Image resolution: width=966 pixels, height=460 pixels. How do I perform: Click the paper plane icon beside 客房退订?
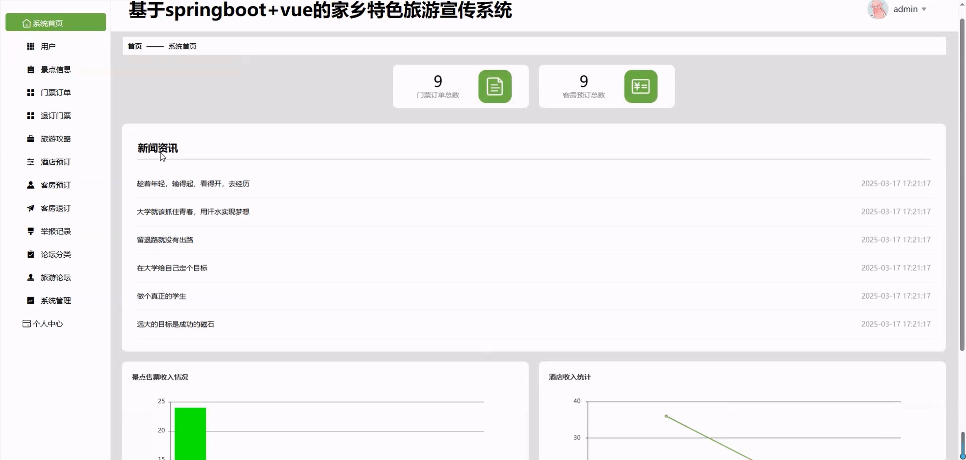[x=31, y=208]
